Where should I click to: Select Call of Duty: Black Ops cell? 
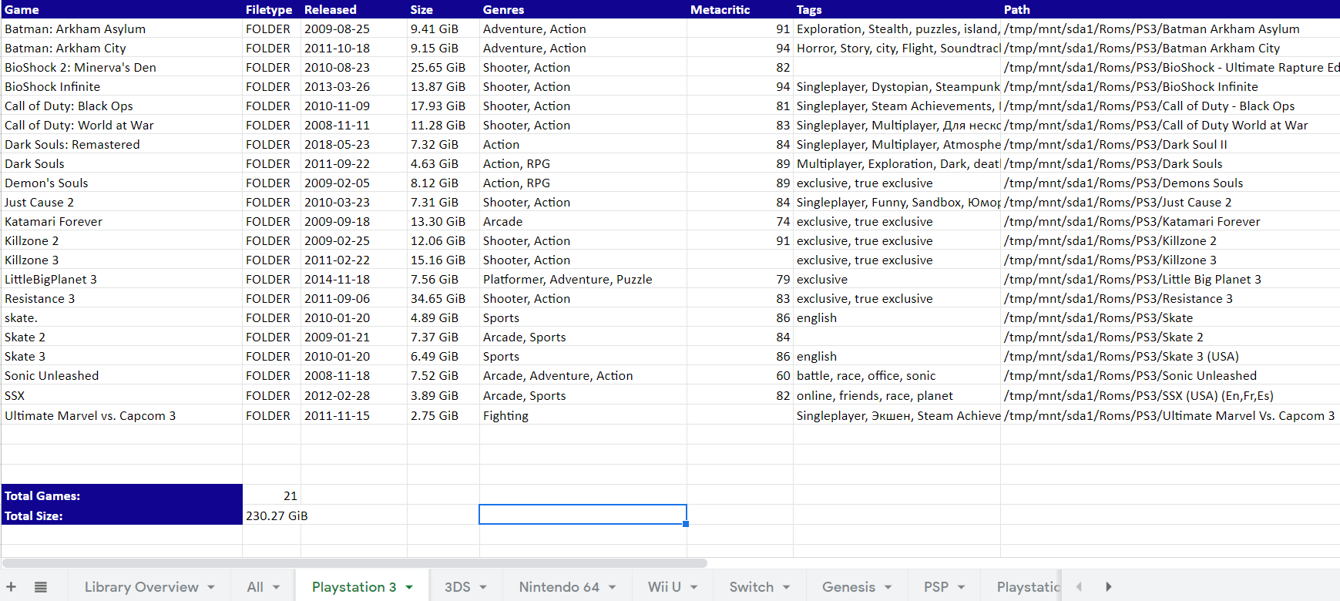[x=122, y=106]
